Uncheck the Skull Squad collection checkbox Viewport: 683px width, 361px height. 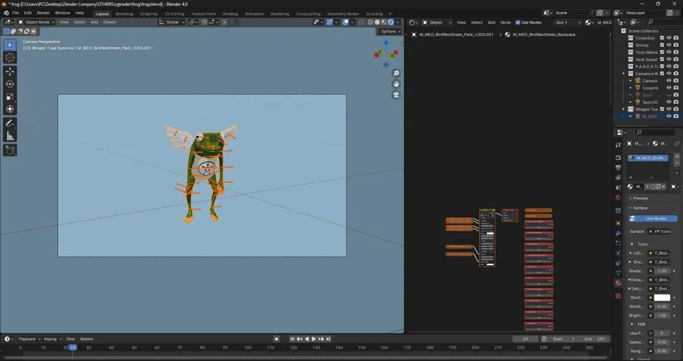661,59
